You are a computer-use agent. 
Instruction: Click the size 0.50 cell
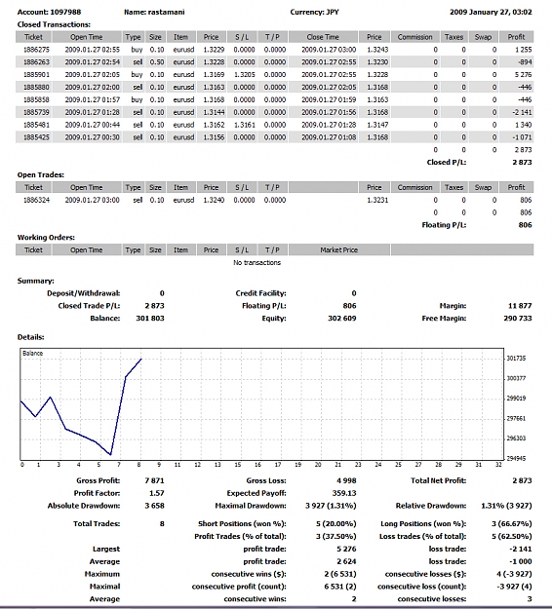tap(157, 62)
